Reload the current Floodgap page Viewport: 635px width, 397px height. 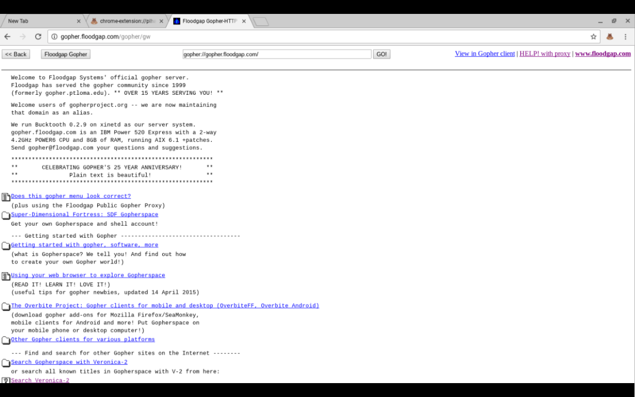[38, 36]
